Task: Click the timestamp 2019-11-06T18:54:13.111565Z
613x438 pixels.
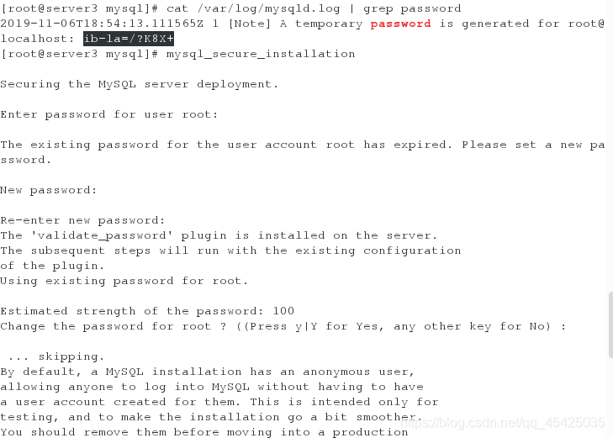Action: (x=102, y=24)
